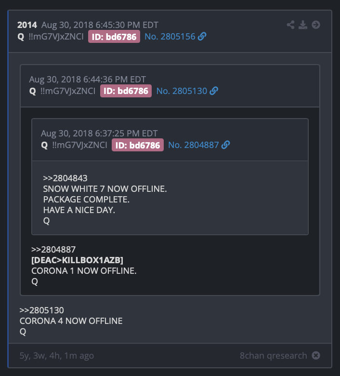Screen dimensions: 340x376
Task: Dismiss using the X icon near 8chan qresearch
Action: pyautogui.click(x=316, y=355)
